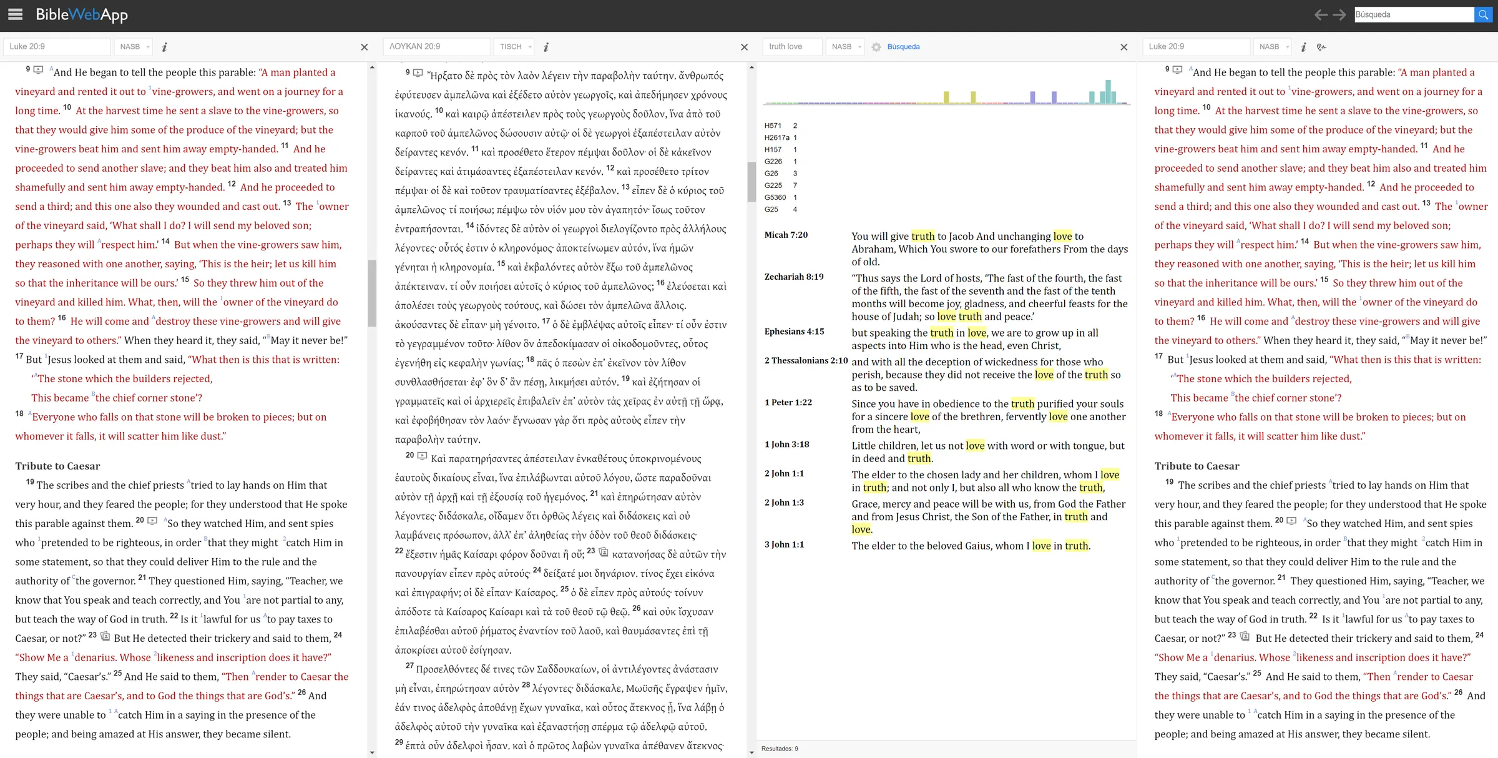Close the search results panel
Viewport: 1498px width, 758px height.
click(1123, 47)
